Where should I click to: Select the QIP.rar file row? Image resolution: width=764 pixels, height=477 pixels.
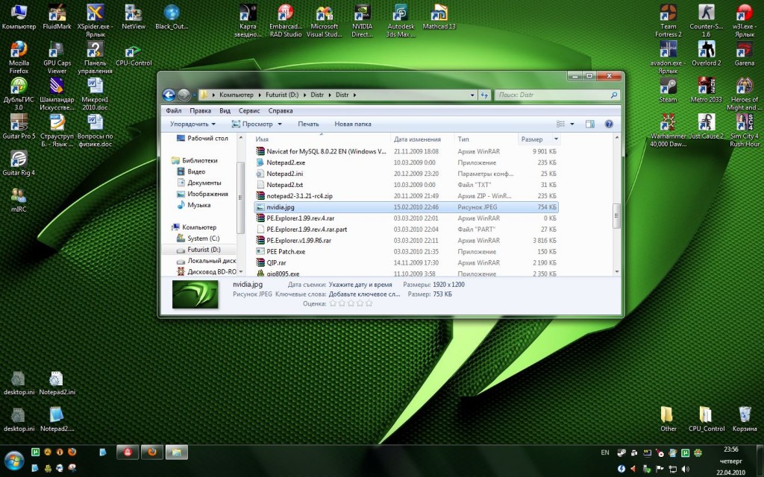click(x=407, y=263)
